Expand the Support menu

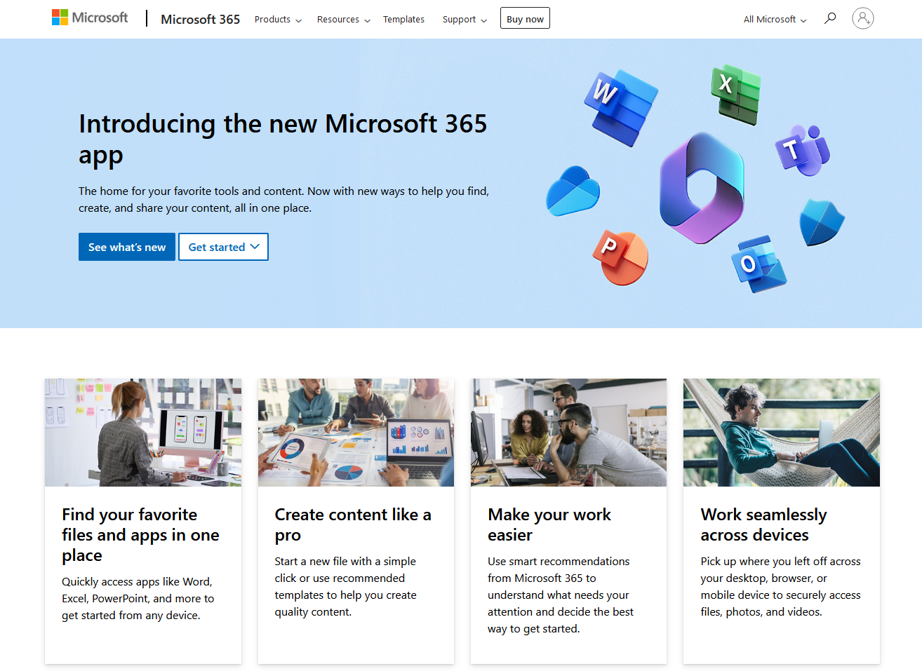click(464, 20)
